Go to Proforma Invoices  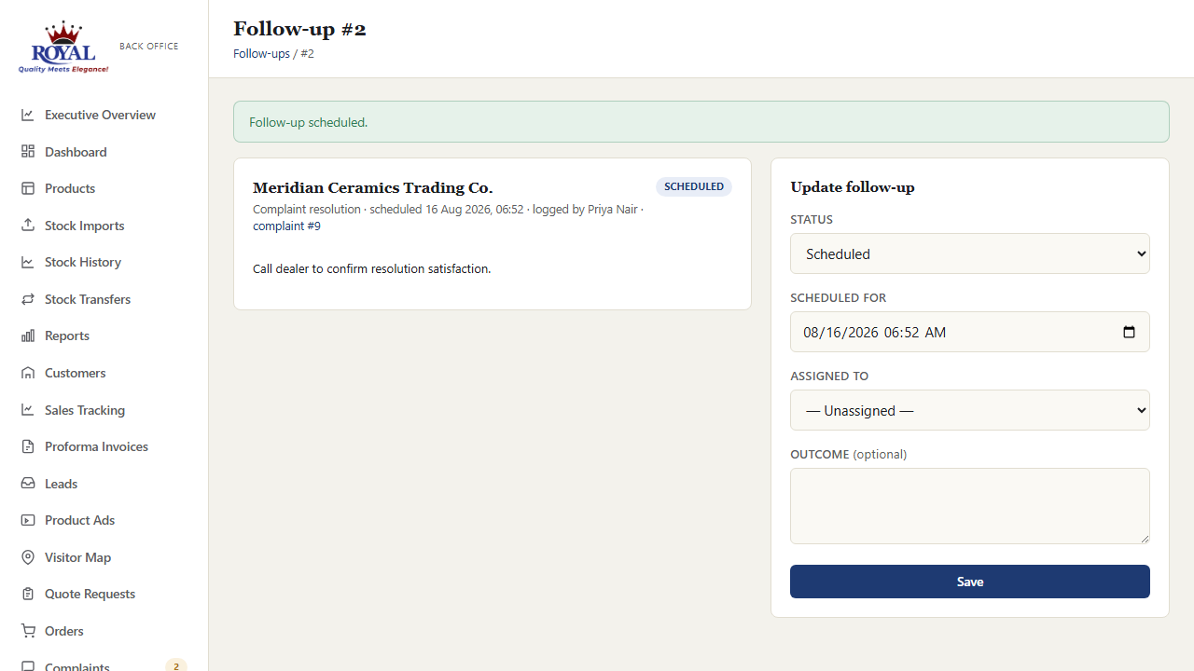(104, 446)
